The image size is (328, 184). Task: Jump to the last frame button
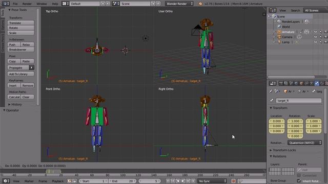coord(194,181)
